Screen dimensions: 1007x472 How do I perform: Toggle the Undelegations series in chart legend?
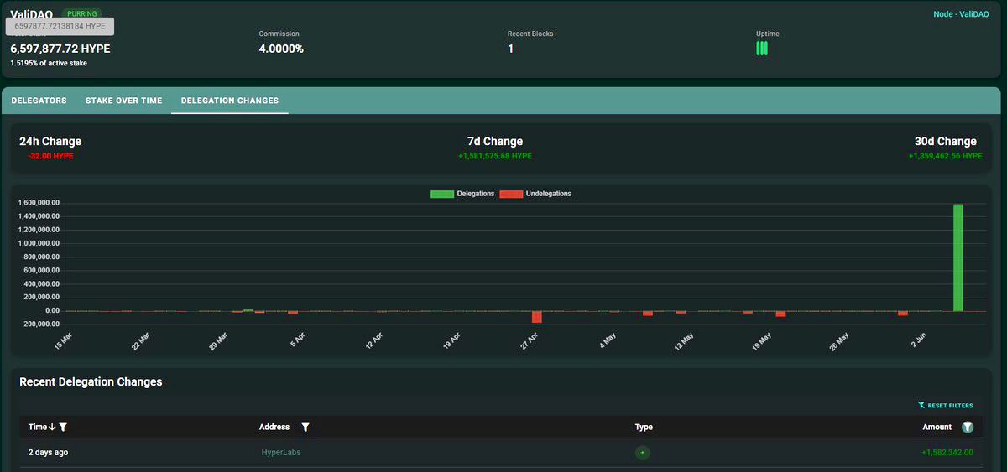pos(535,194)
